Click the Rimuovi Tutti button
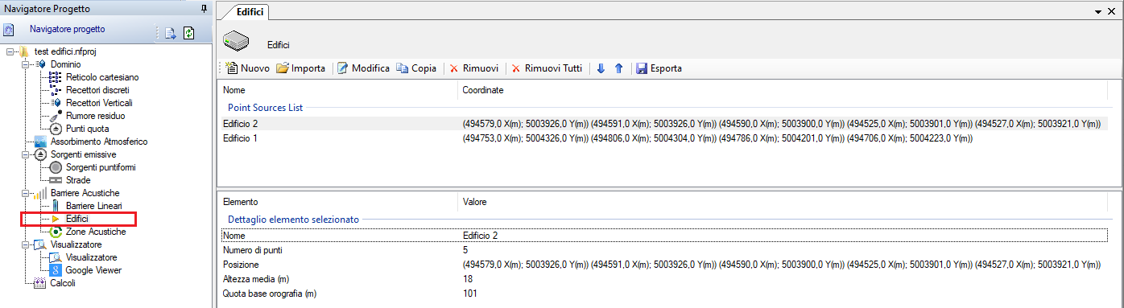 (x=547, y=68)
